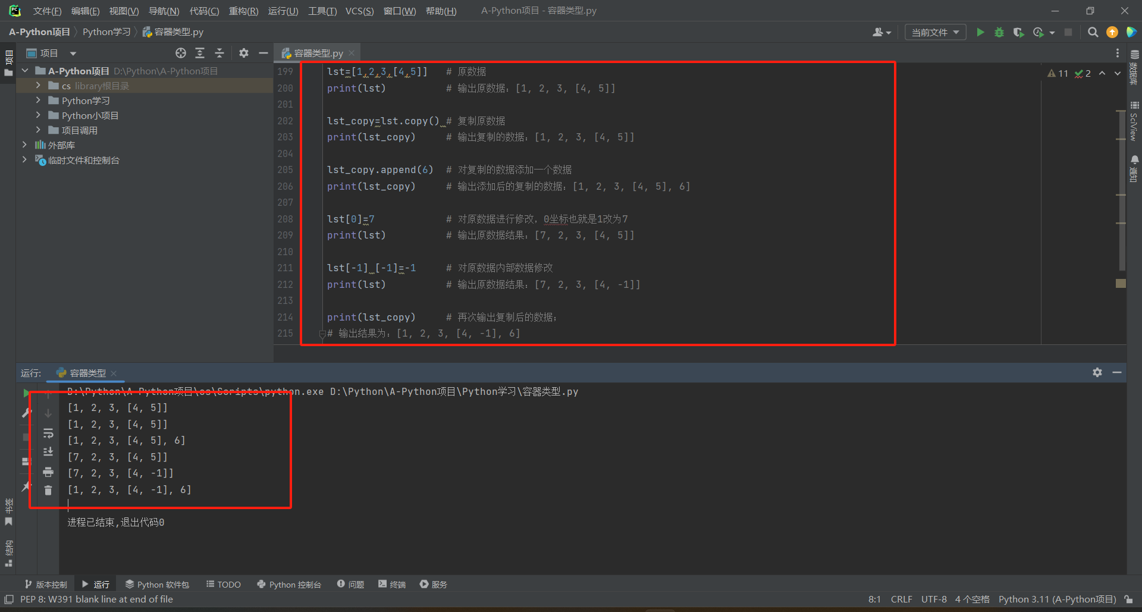Click the print icon in run panel
This screenshot has width=1142, height=612.
(48, 472)
